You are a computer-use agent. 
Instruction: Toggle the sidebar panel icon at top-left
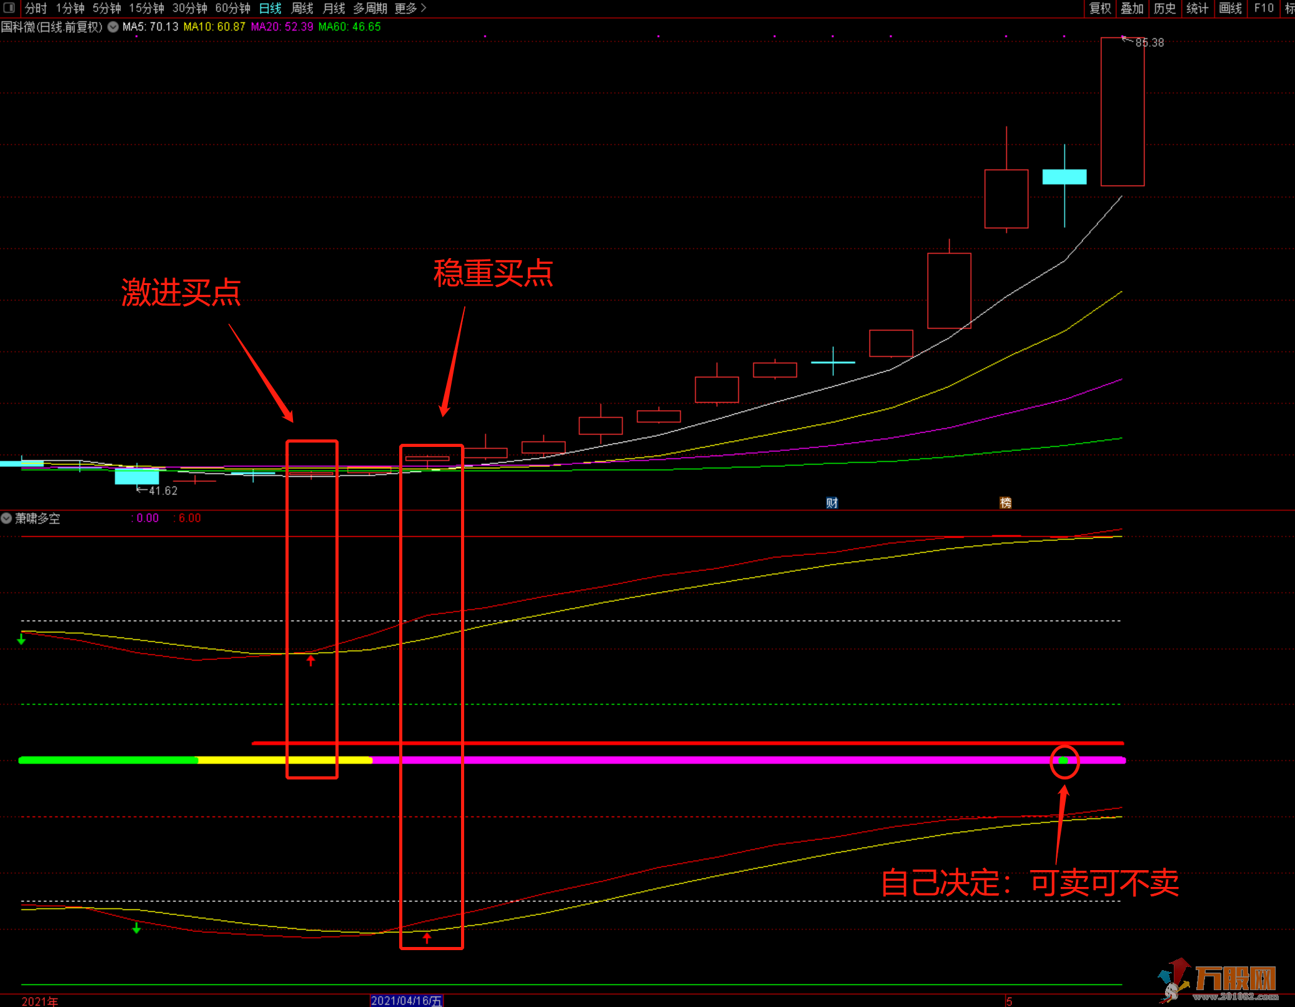tap(9, 8)
